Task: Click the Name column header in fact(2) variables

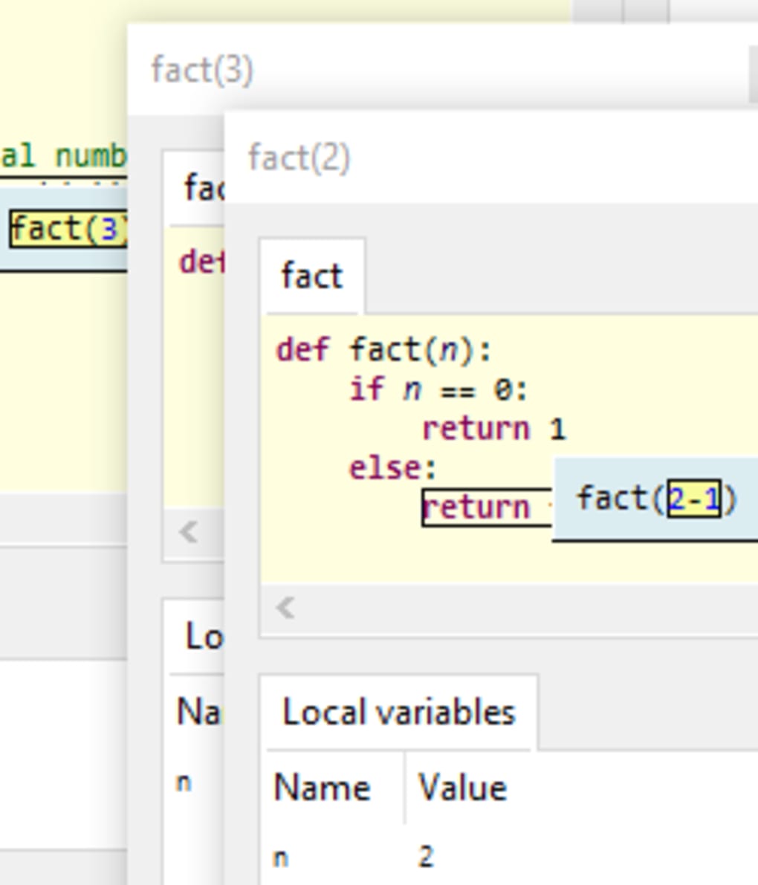Action: point(322,788)
